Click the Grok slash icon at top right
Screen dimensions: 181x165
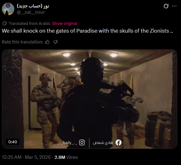click(166, 6)
